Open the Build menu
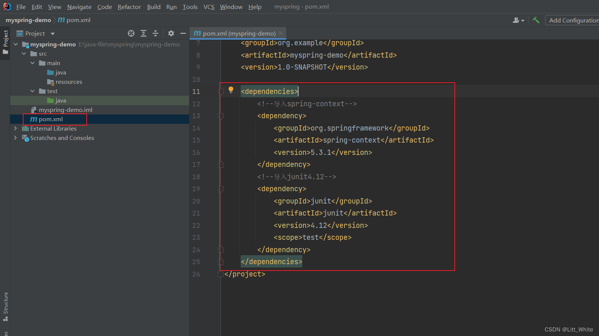The image size is (599, 336). coord(154,7)
